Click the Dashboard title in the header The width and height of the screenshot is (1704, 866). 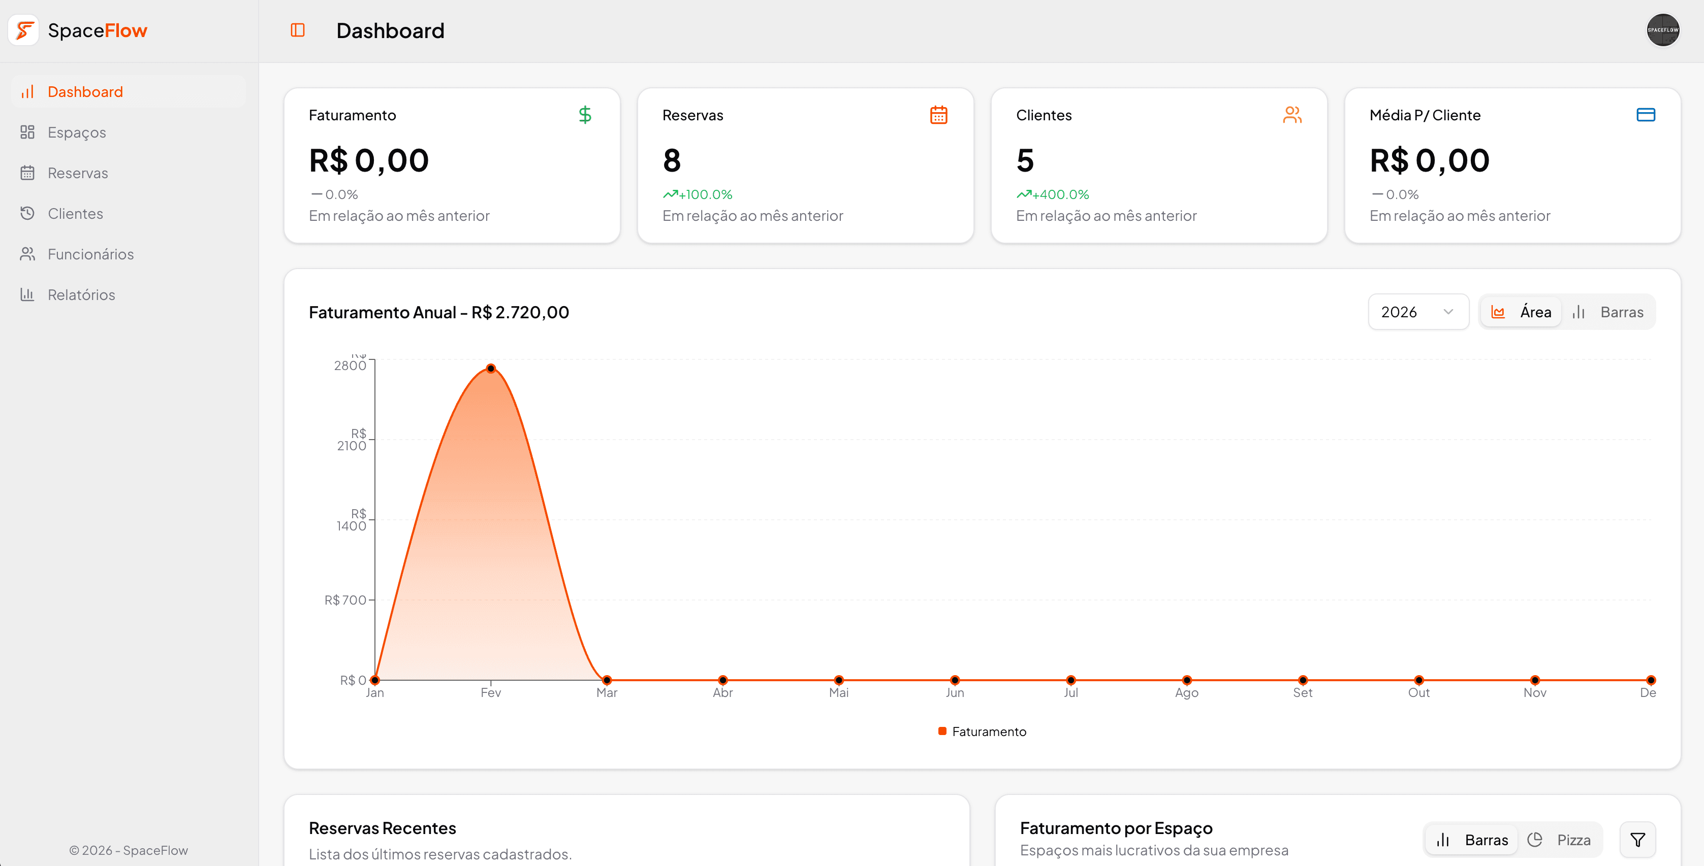(390, 30)
